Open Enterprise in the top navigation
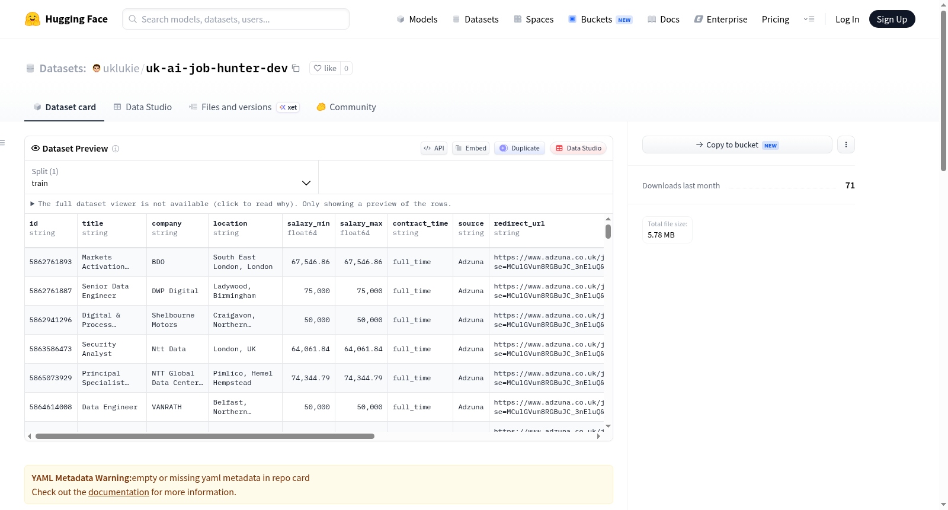 point(720,20)
